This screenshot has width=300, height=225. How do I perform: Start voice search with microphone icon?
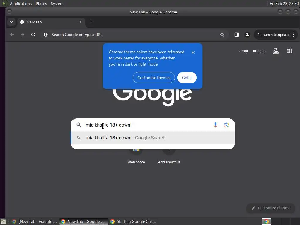[215, 125]
